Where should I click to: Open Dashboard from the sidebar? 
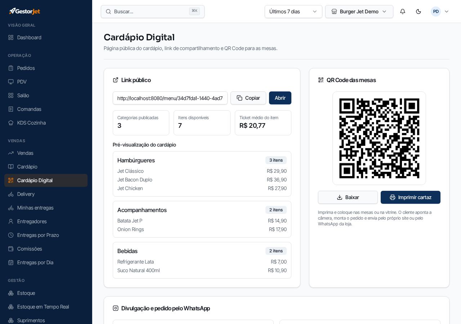point(46,37)
